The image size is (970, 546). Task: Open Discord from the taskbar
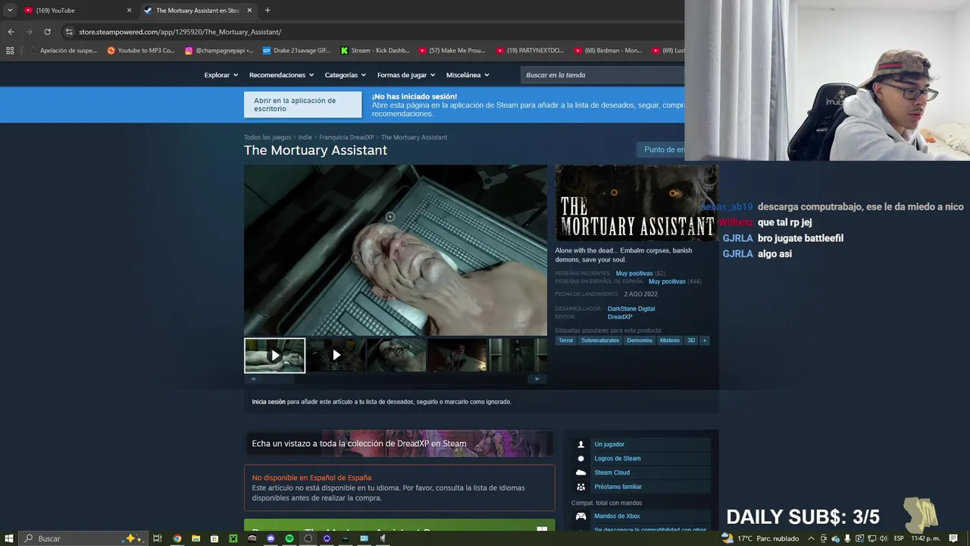click(x=271, y=538)
